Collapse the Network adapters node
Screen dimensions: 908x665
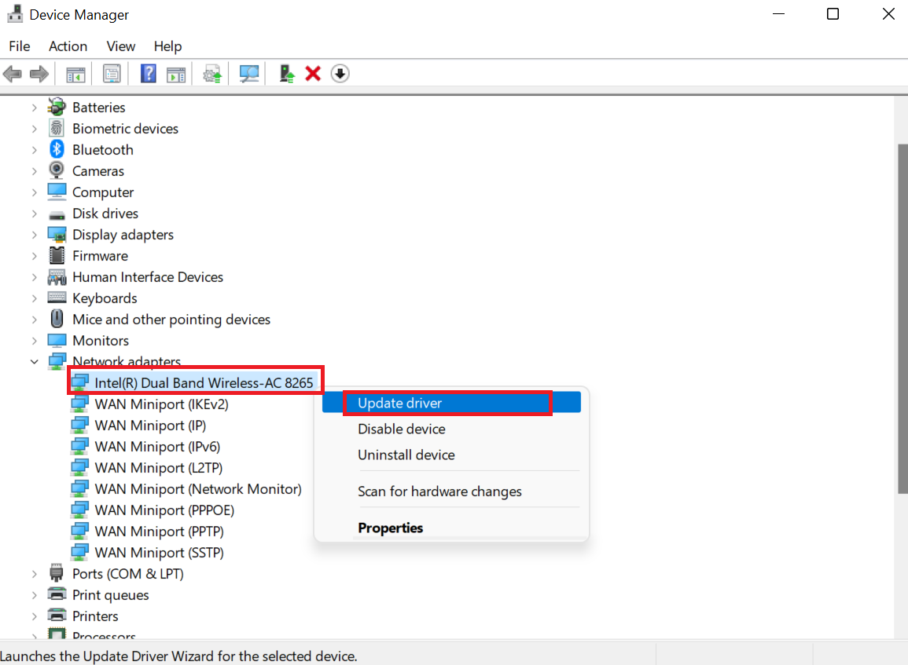pyautogui.click(x=34, y=361)
